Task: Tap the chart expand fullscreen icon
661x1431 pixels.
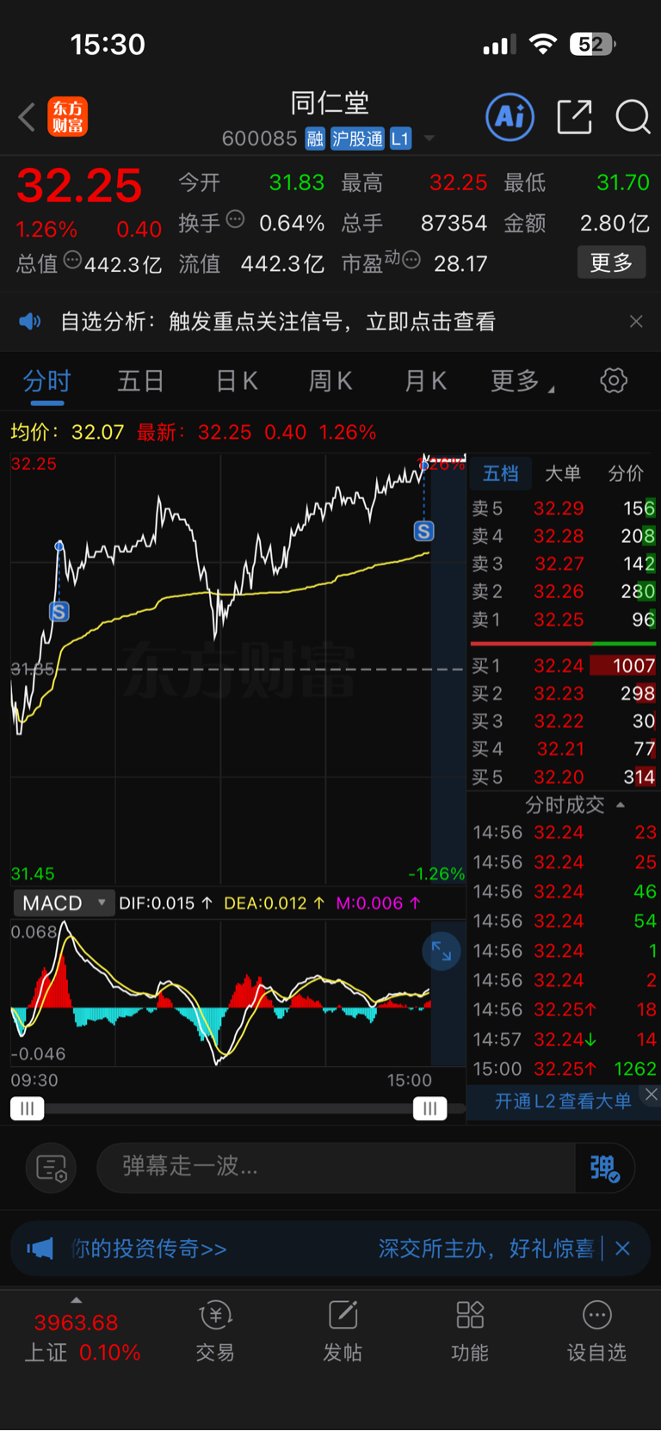Action: (x=442, y=951)
